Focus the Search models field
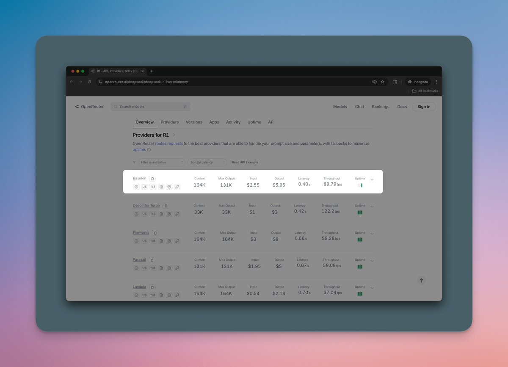This screenshot has width=508, height=367. [x=150, y=107]
